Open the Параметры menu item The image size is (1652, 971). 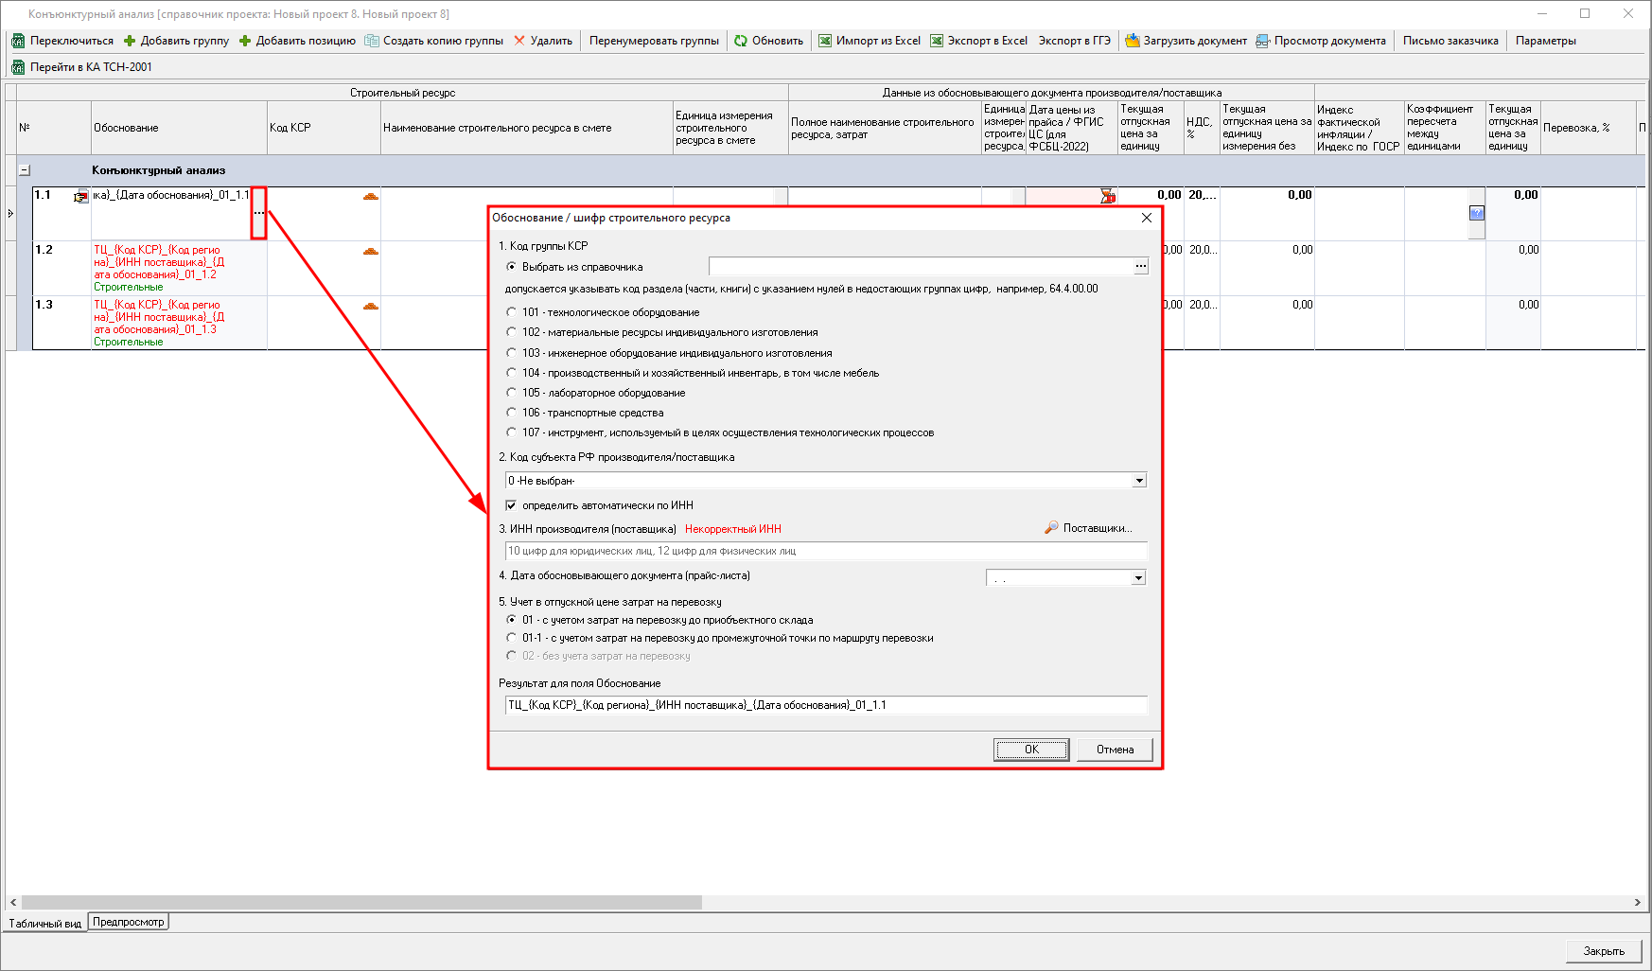pos(1545,41)
